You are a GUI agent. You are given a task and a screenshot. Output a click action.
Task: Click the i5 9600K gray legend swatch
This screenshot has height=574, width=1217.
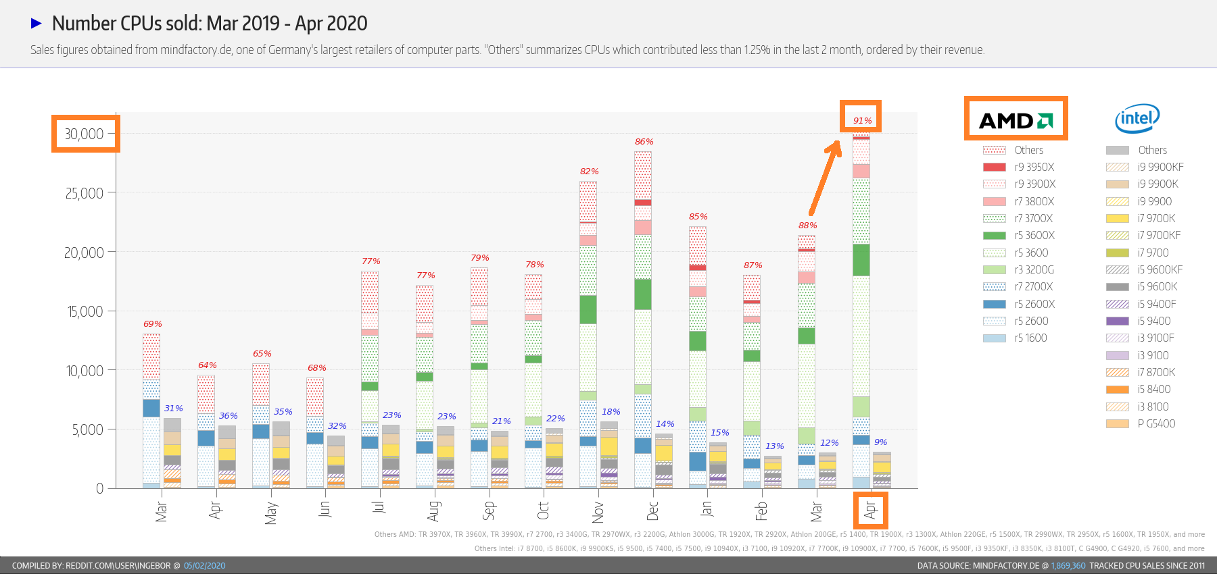click(1118, 287)
